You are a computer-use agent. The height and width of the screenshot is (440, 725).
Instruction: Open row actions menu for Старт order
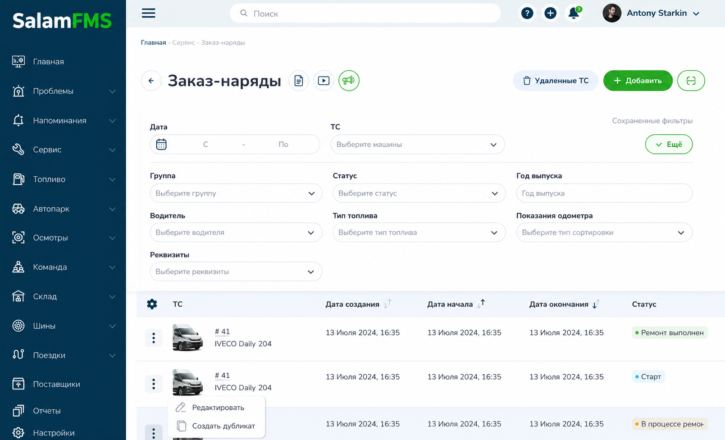(154, 384)
